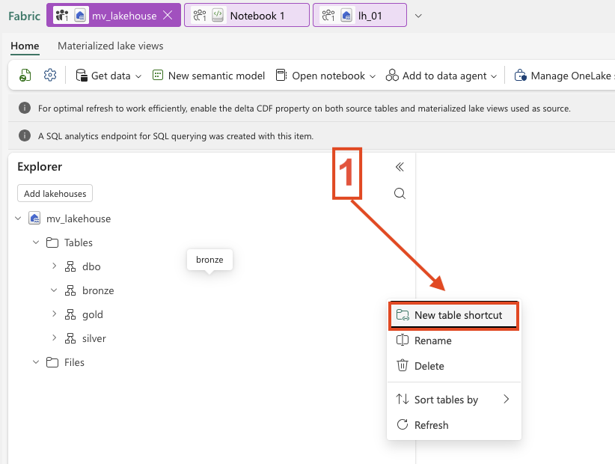This screenshot has width=615, height=464.
Task: Click New semantic model button
Action: click(209, 76)
